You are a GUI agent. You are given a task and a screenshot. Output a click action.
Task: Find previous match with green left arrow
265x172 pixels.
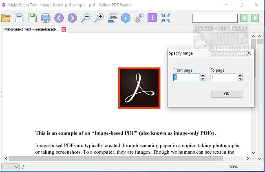point(244,18)
